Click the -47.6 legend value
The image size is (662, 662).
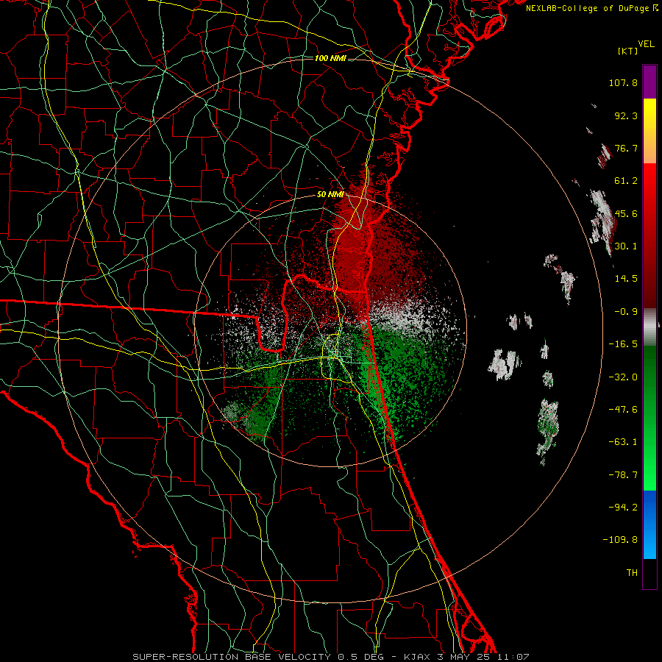(623, 410)
